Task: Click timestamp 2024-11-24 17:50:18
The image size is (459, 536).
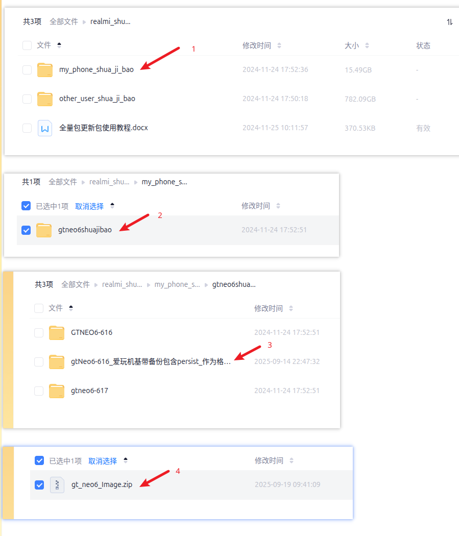Action: (275, 99)
